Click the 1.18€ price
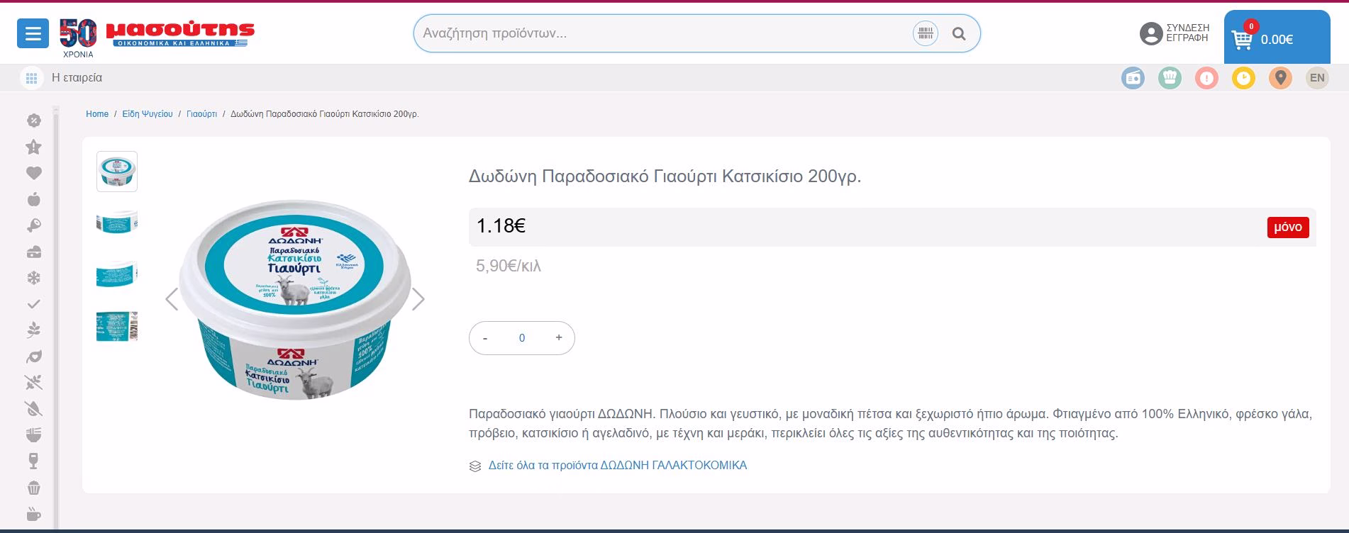This screenshot has width=1349, height=533. pos(501,226)
